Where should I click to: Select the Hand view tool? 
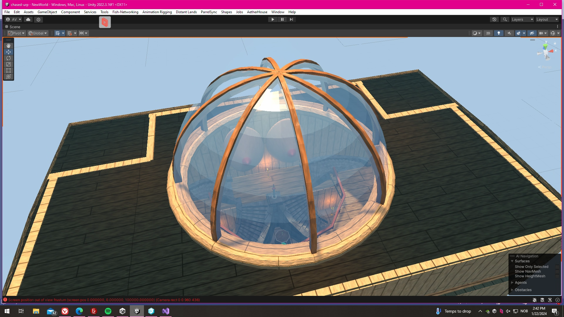[9, 46]
